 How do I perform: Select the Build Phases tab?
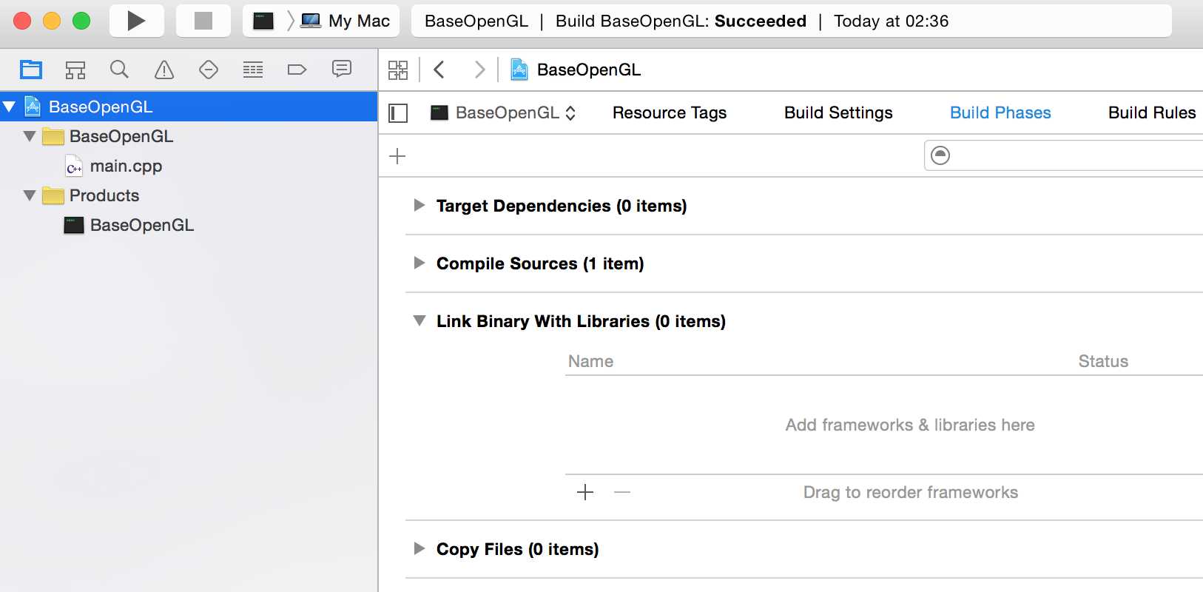[x=1000, y=112]
